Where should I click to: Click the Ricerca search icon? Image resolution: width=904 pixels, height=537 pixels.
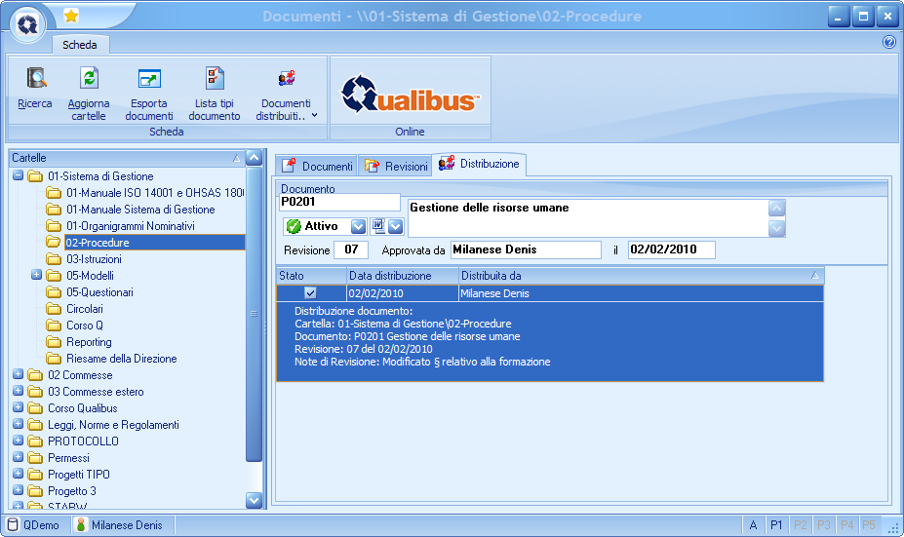pyautogui.click(x=36, y=80)
